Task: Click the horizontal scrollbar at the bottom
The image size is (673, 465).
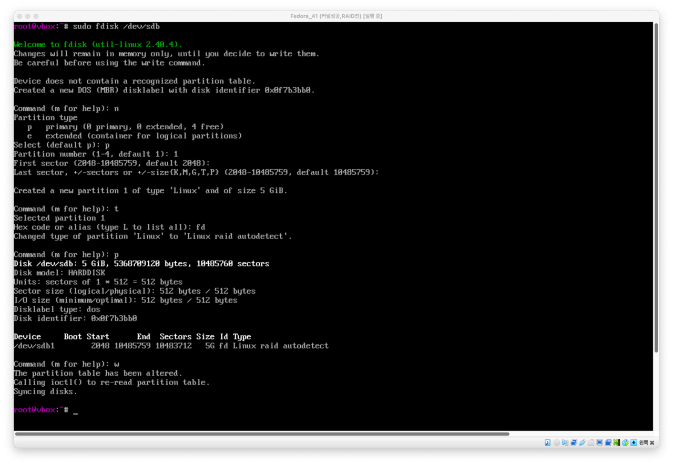Action: point(262,434)
